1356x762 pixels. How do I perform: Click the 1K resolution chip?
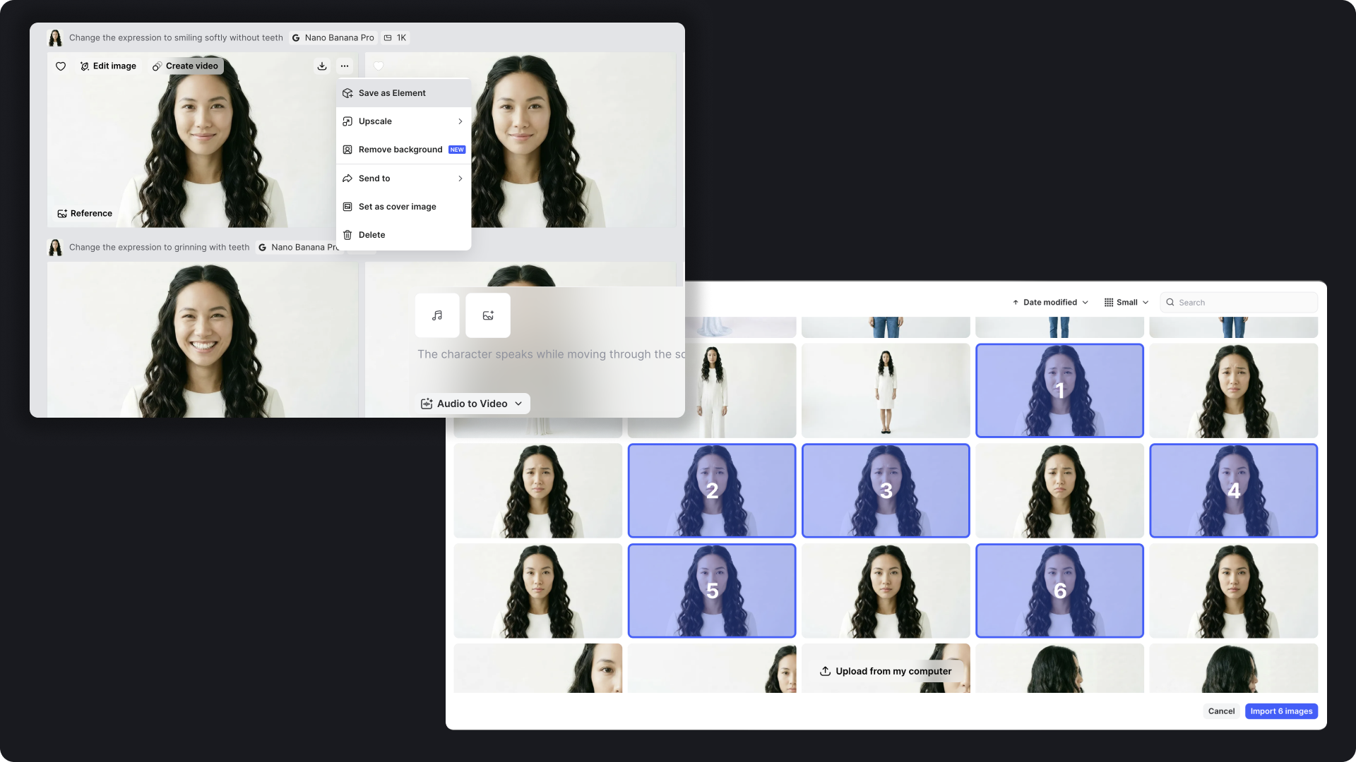(x=395, y=38)
